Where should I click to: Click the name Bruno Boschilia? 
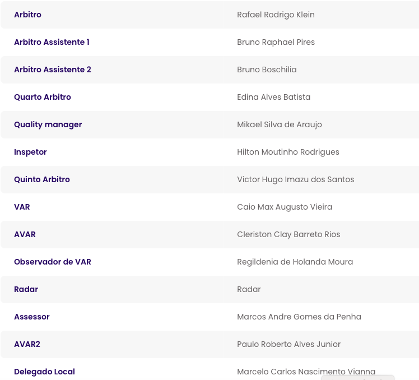(267, 69)
